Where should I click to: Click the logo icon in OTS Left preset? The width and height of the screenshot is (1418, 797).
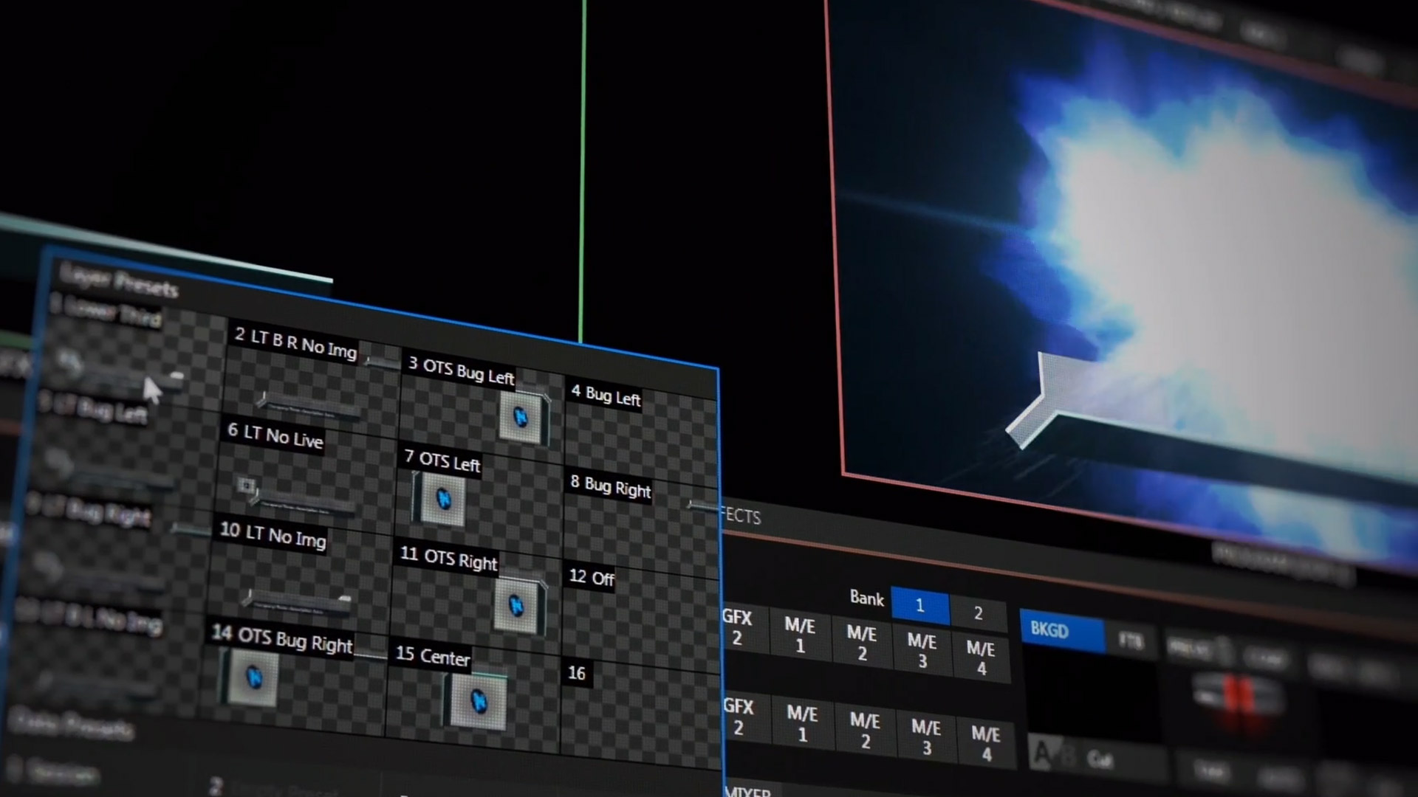(x=443, y=499)
